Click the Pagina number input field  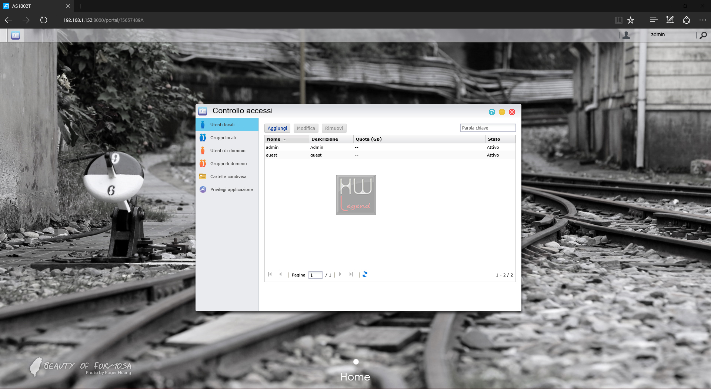316,275
